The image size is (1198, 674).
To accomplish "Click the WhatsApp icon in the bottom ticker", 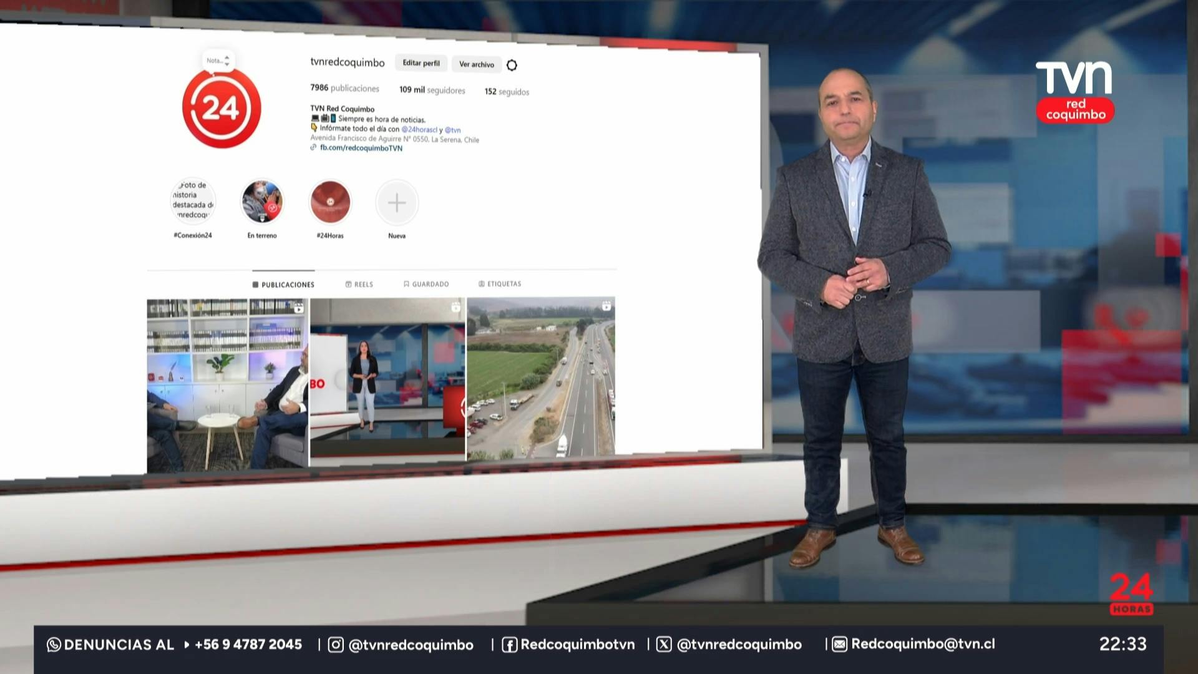I will click(x=54, y=645).
